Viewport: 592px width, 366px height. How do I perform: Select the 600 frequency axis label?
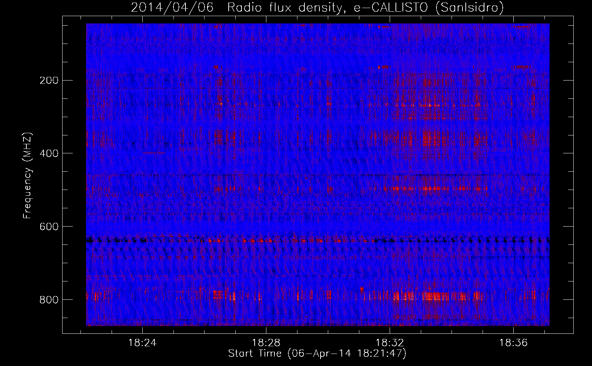(49, 227)
